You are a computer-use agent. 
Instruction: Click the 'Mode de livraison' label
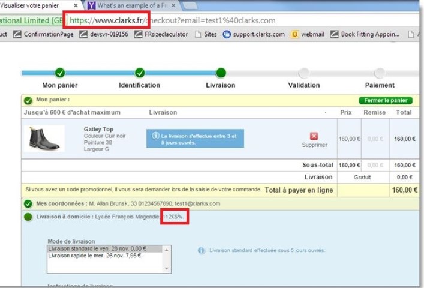coord(71,241)
